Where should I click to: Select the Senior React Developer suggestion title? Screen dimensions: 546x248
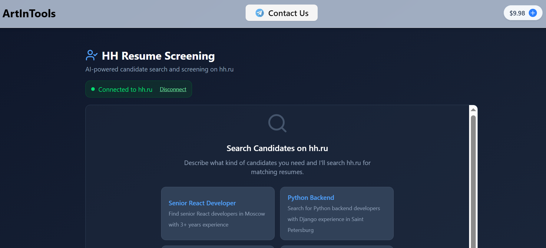(x=202, y=203)
